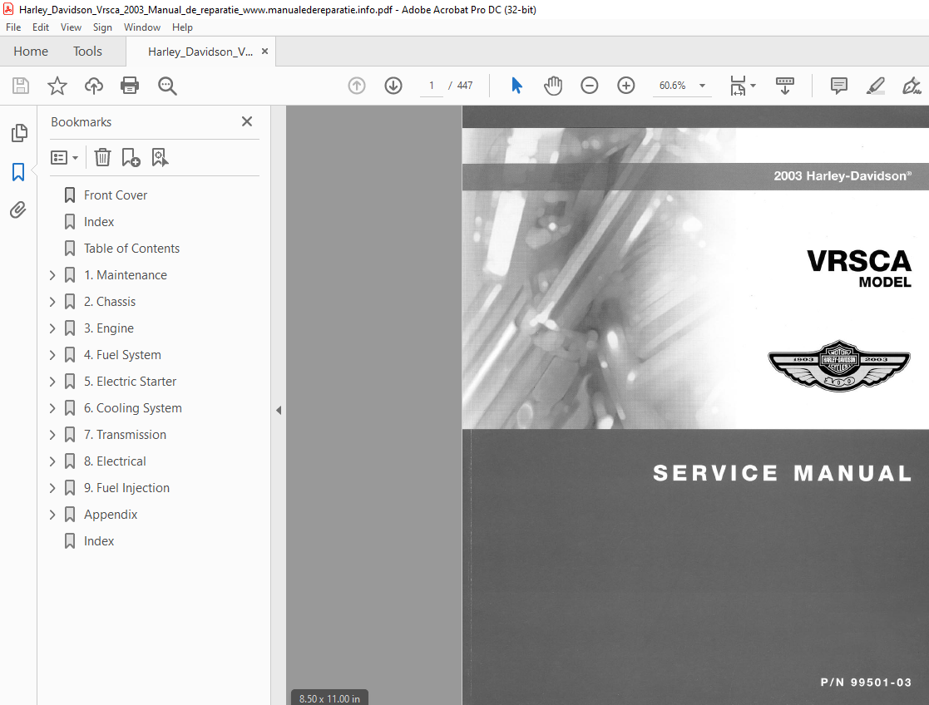Click the Save file icon
Viewport: 929px width, 705px height.
[x=21, y=86]
